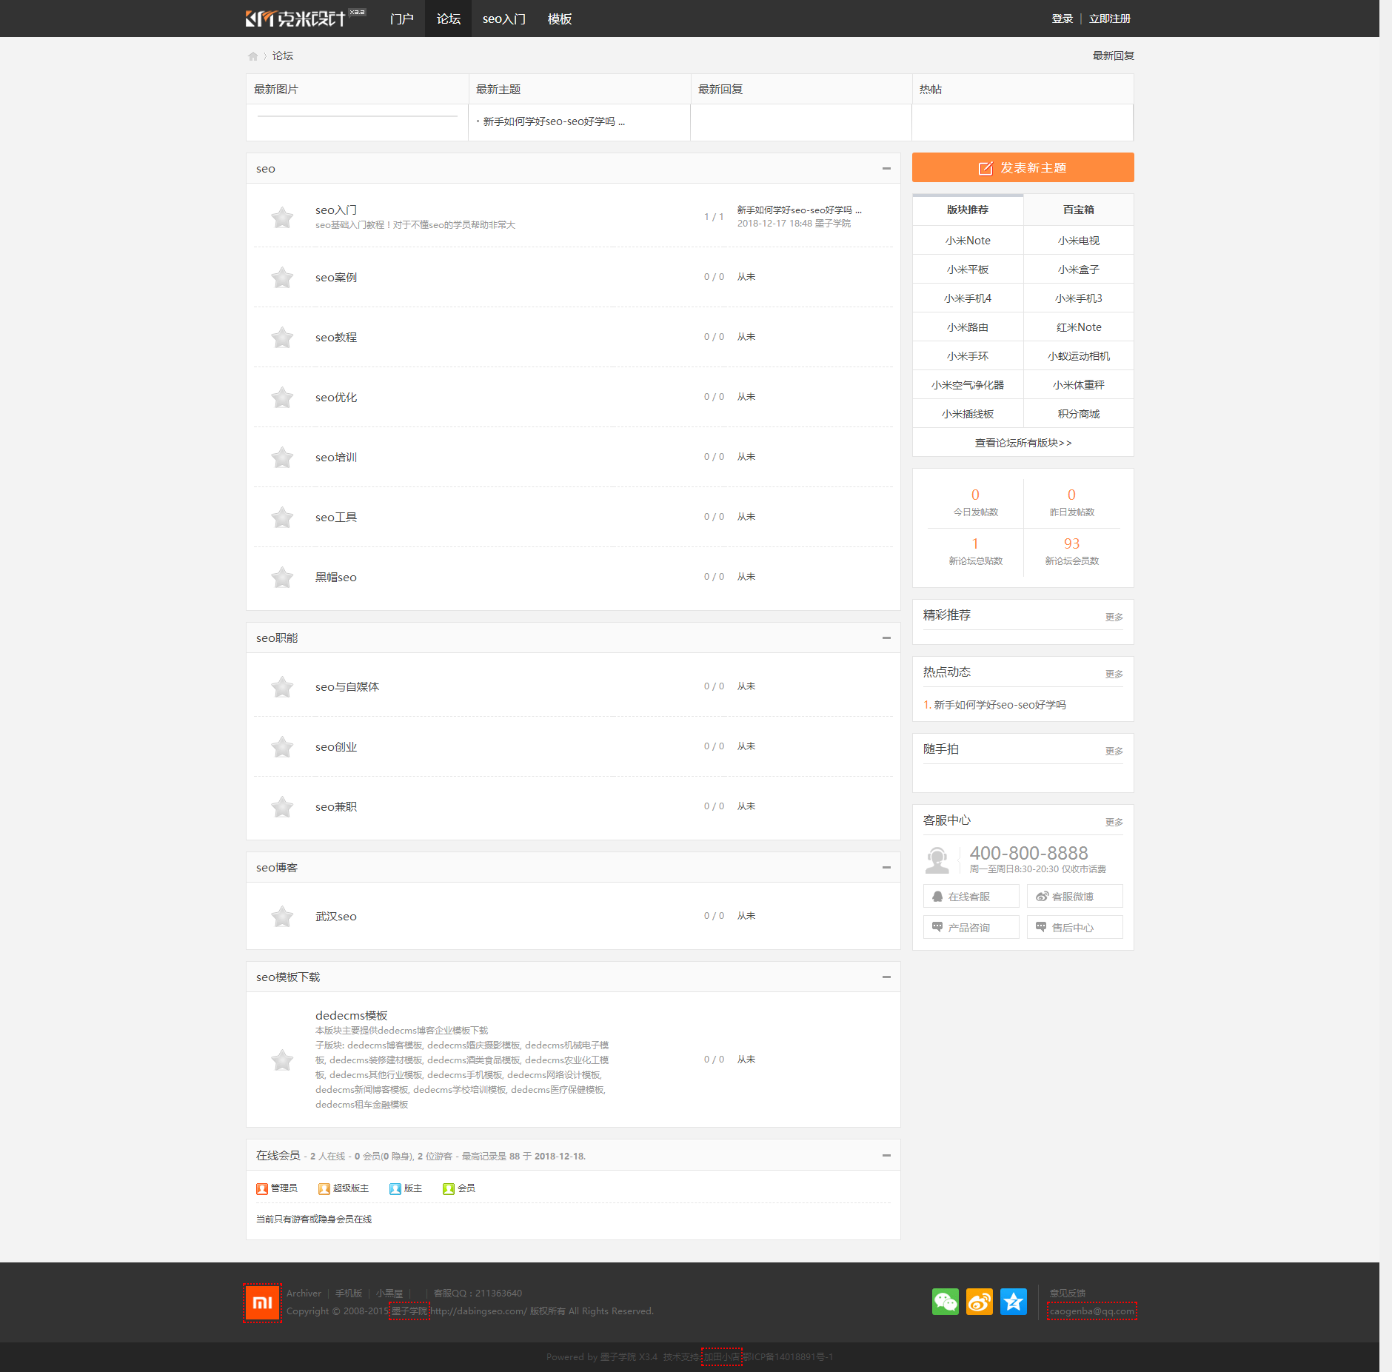Click the 发表新主题 button
The width and height of the screenshot is (1392, 1372).
[x=1022, y=167]
